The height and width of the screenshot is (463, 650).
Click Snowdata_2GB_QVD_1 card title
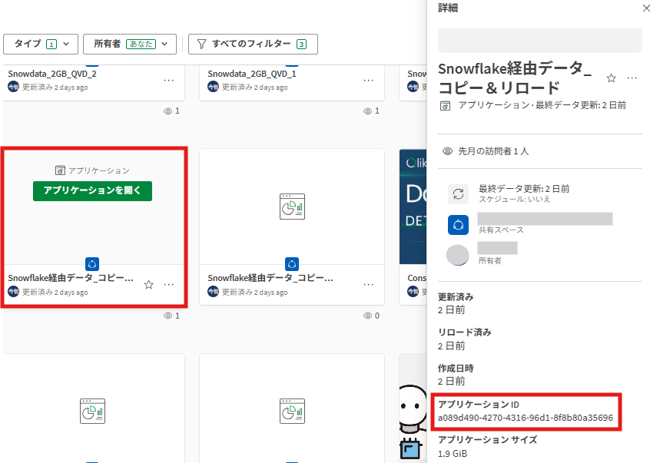[252, 74]
